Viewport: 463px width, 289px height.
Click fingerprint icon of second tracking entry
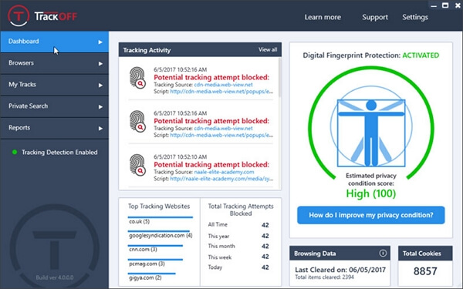[137, 122]
